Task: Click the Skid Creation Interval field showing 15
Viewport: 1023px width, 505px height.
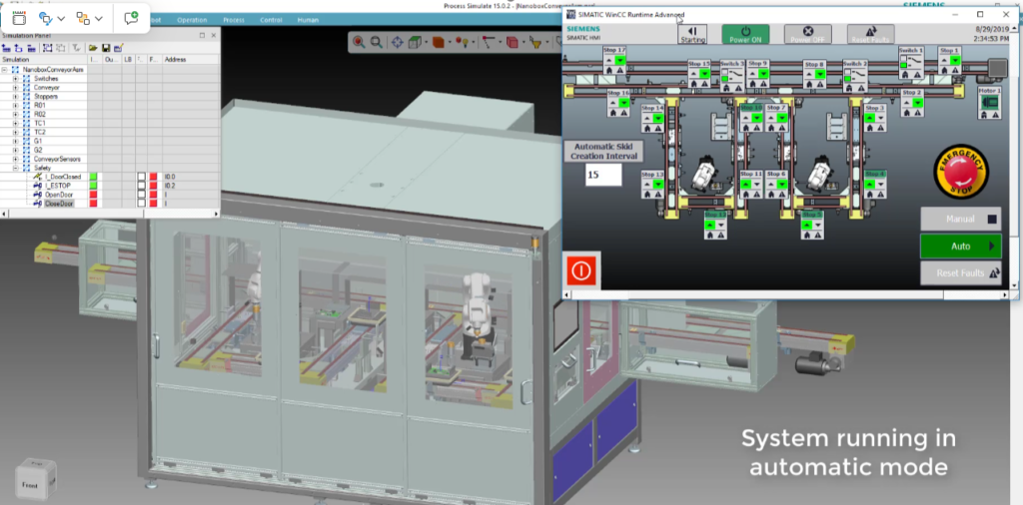Action: [x=603, y=175]
